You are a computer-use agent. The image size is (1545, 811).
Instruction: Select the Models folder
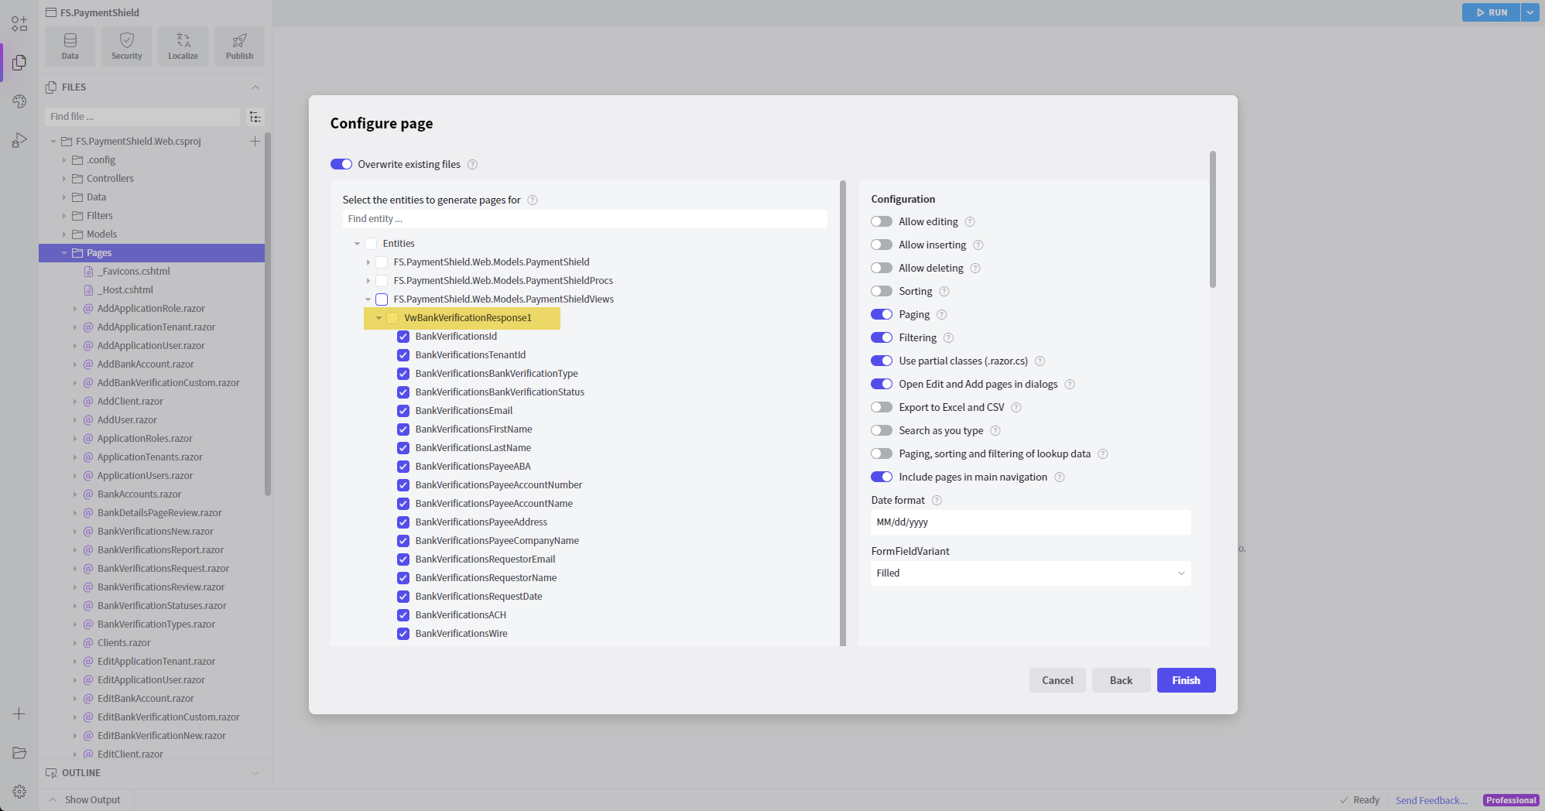101,234
